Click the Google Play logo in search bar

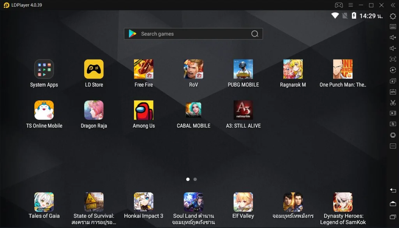[132, 34]
